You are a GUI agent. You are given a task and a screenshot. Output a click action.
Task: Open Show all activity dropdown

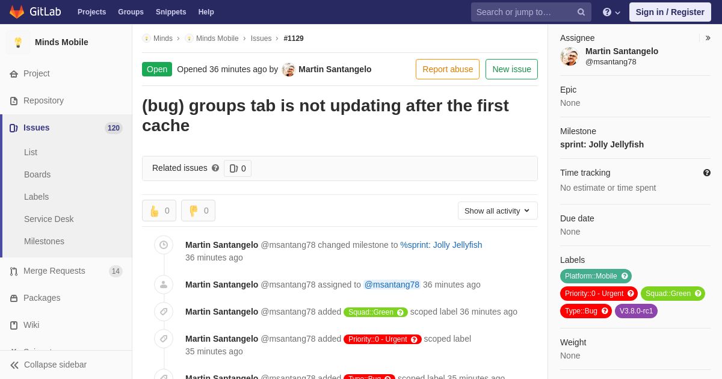498,211
